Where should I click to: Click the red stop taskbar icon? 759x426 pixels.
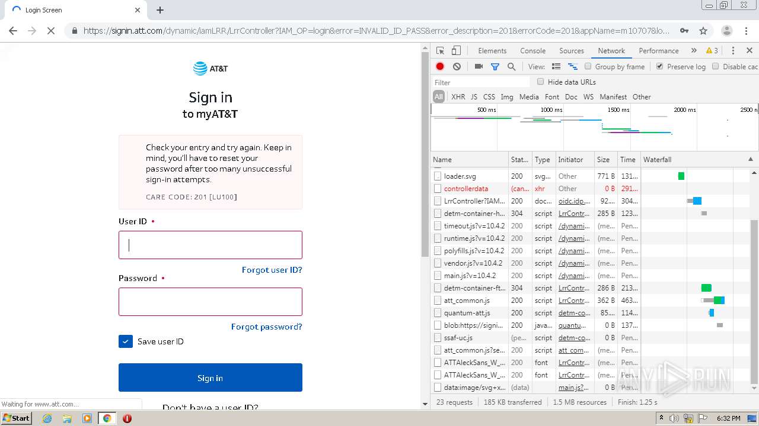point(127,418)
